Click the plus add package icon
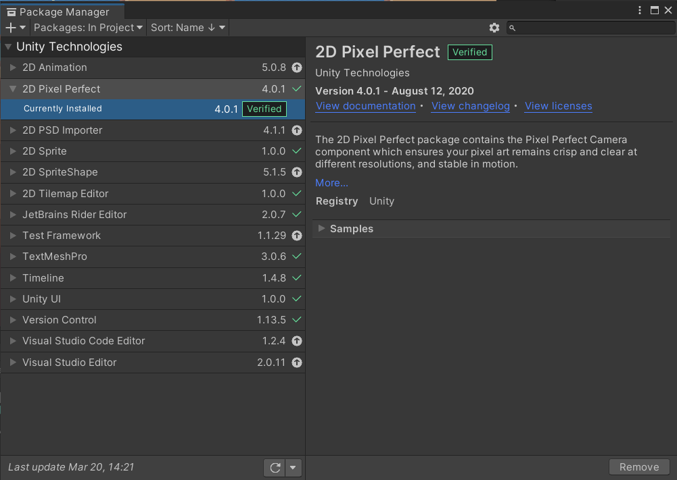Screen dimensions: 677x480 (x=11, y=28)
